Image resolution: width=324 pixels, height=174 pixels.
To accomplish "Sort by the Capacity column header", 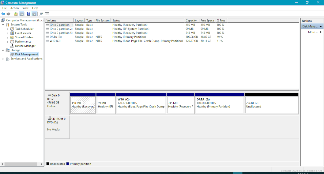I will (191, 20).
